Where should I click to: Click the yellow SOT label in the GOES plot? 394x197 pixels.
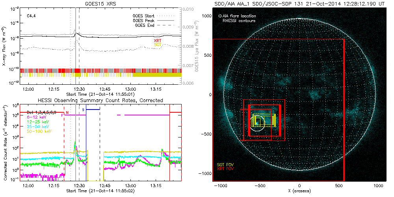[x=158, y=45]
